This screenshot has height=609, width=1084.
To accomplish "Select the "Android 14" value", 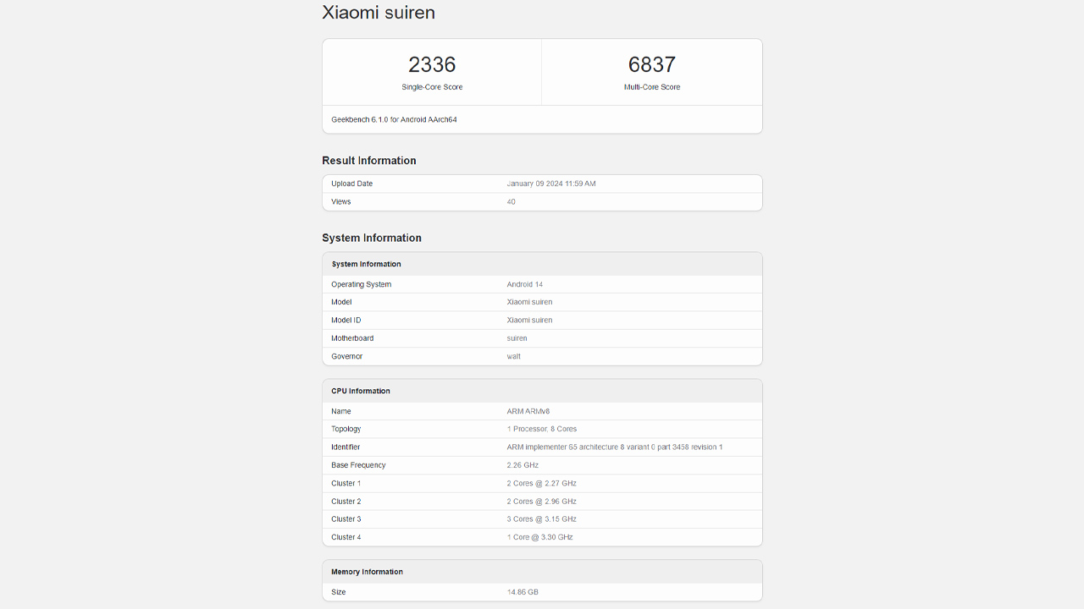I will [x=525, y=284].
